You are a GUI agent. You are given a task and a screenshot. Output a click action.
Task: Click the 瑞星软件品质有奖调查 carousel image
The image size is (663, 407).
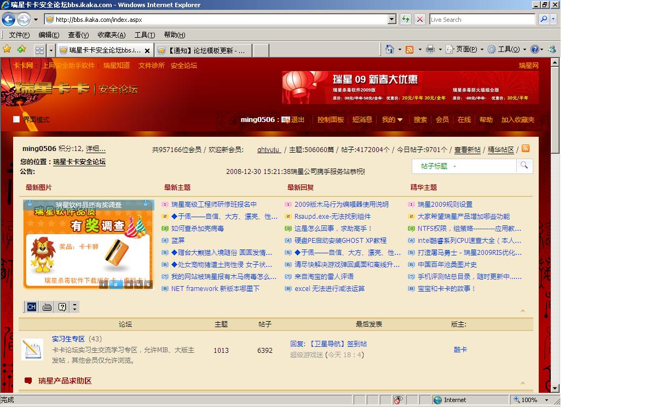pyautogui.click(x=88, y=243)
